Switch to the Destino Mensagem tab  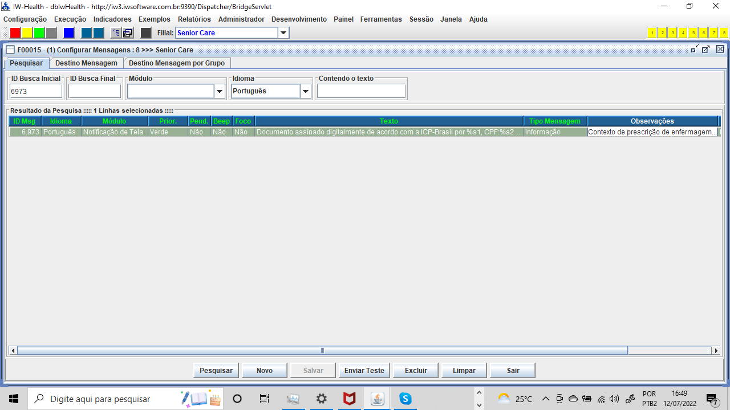coord(86,63)
